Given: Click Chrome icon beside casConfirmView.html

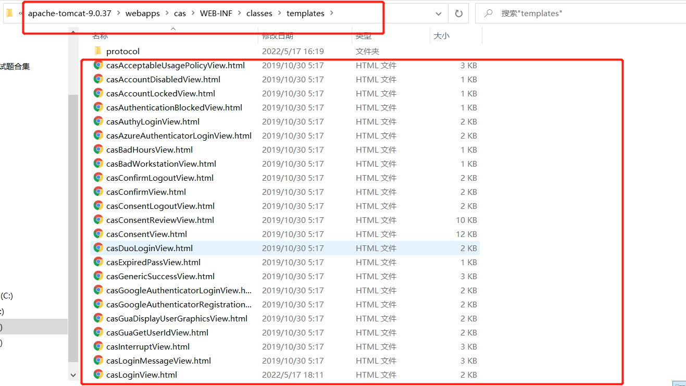Looking at the screenshot, I should 98,192.
